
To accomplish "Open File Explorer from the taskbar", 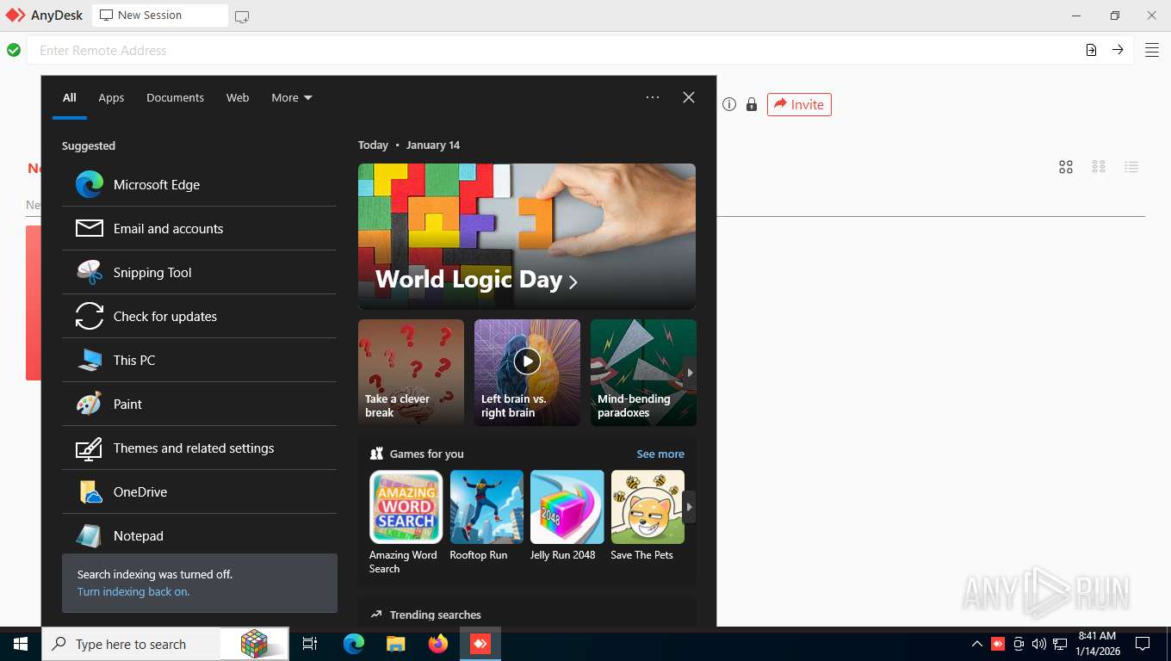I will pos(395,644).
